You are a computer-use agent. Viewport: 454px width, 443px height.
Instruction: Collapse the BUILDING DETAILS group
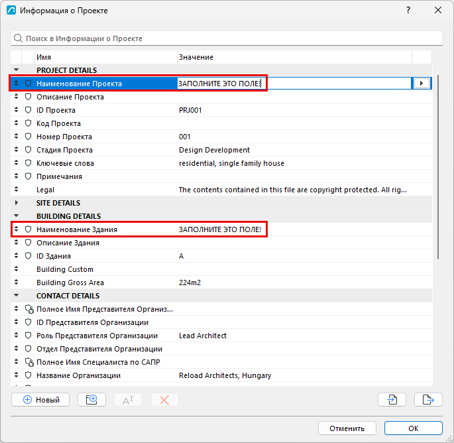tap(16, 216)
